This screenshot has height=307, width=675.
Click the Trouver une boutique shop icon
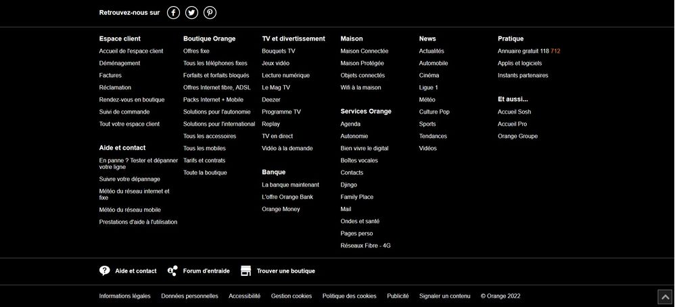pos(246,270)
